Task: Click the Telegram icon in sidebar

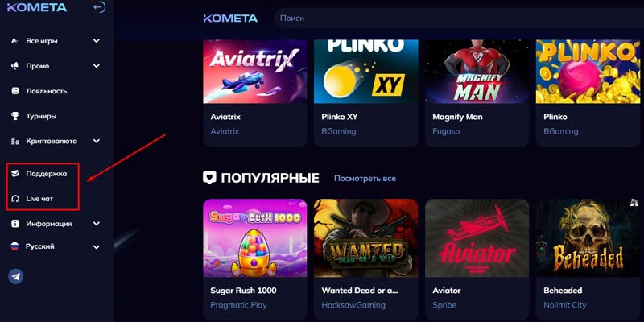Action: (x=15, y=276)
